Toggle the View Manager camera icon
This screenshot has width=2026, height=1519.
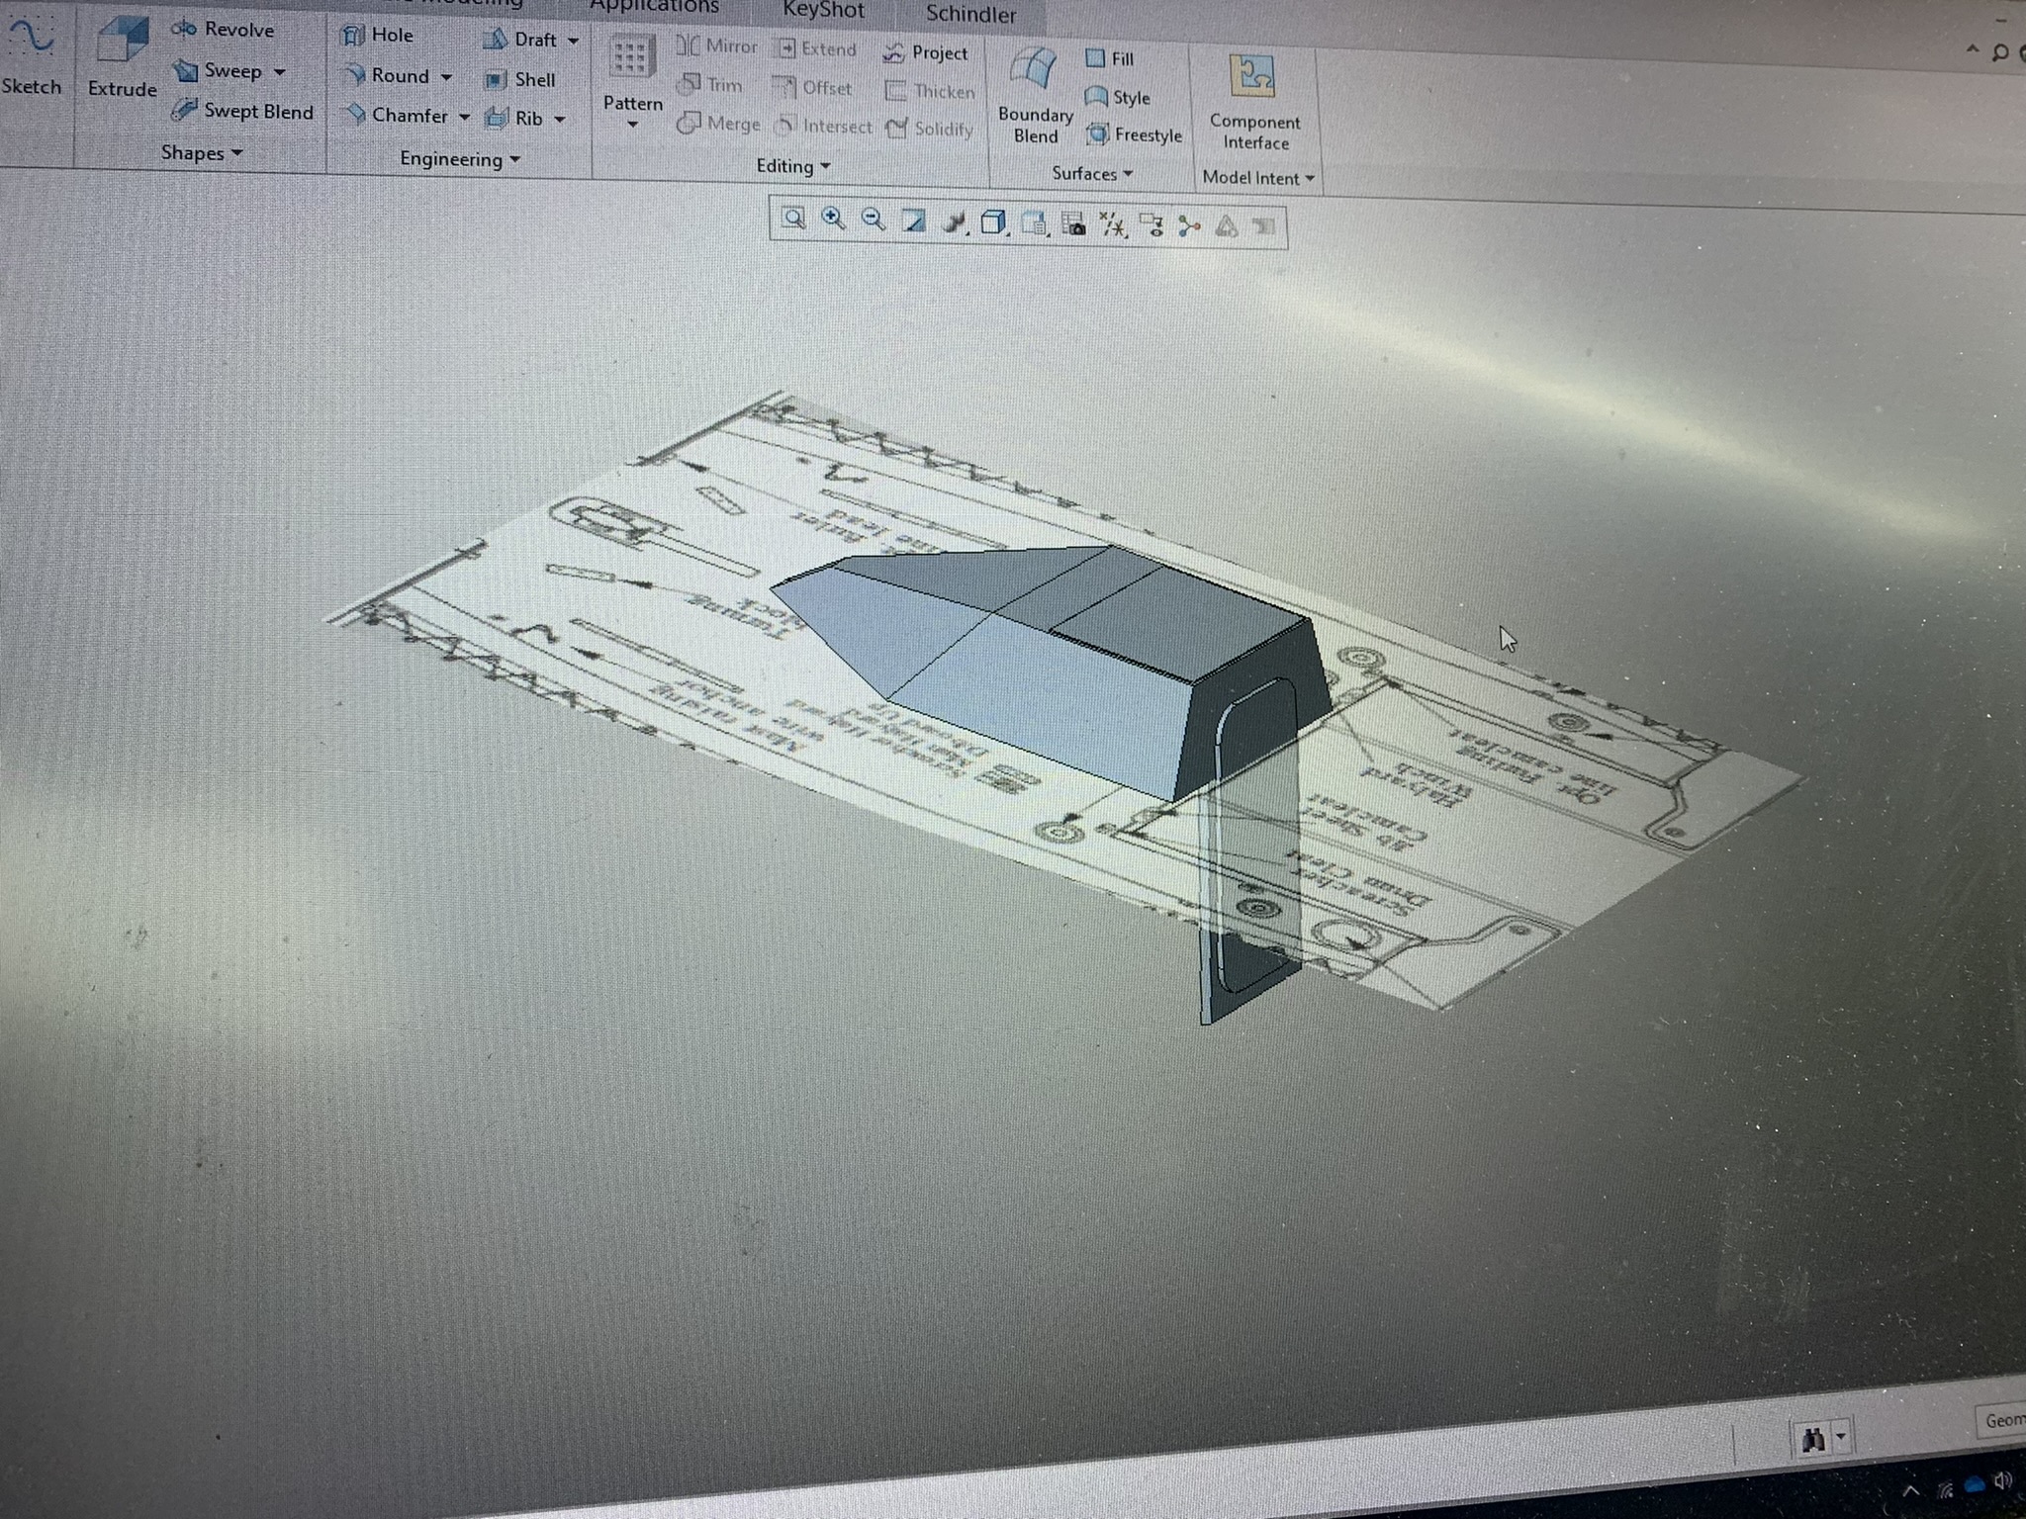coord(1073,224)
